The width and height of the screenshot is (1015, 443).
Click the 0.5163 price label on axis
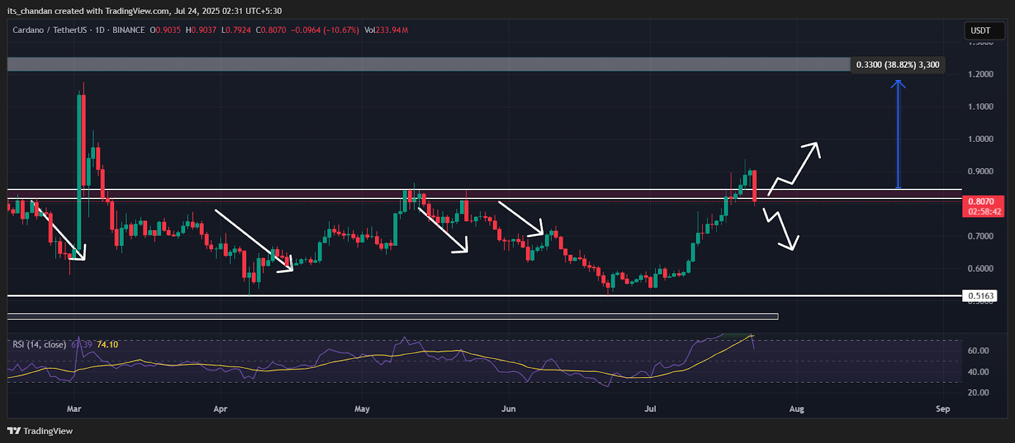point(980,296)
